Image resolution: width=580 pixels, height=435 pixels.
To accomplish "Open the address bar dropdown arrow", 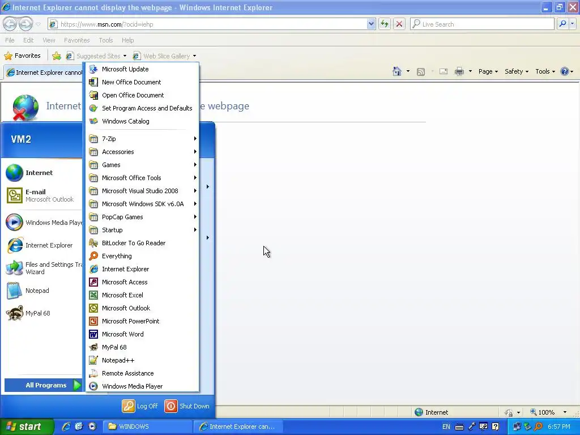I will [371, 24].
